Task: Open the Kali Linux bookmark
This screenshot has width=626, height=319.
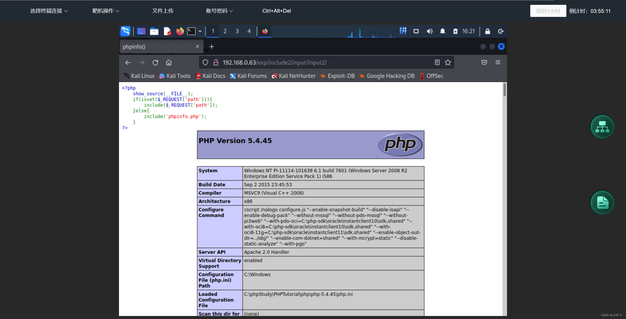Action: (139, 76)
